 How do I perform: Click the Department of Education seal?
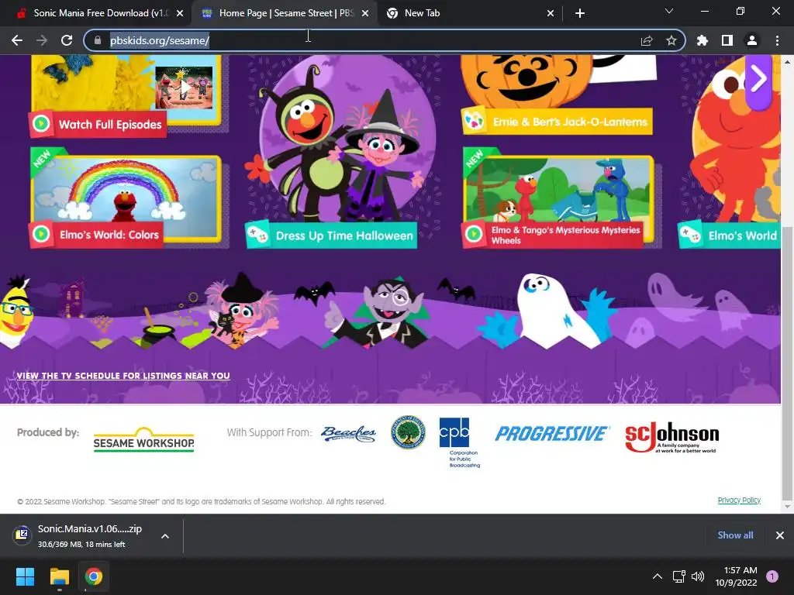[x=408, y=433]
